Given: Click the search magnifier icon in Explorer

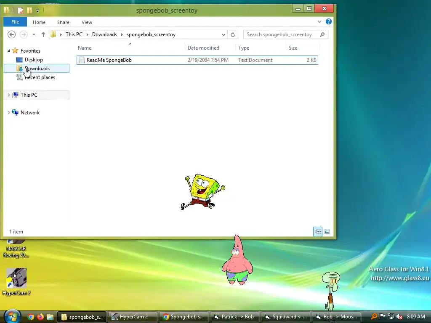Looking at the screenshot, I should coord(322,34).
